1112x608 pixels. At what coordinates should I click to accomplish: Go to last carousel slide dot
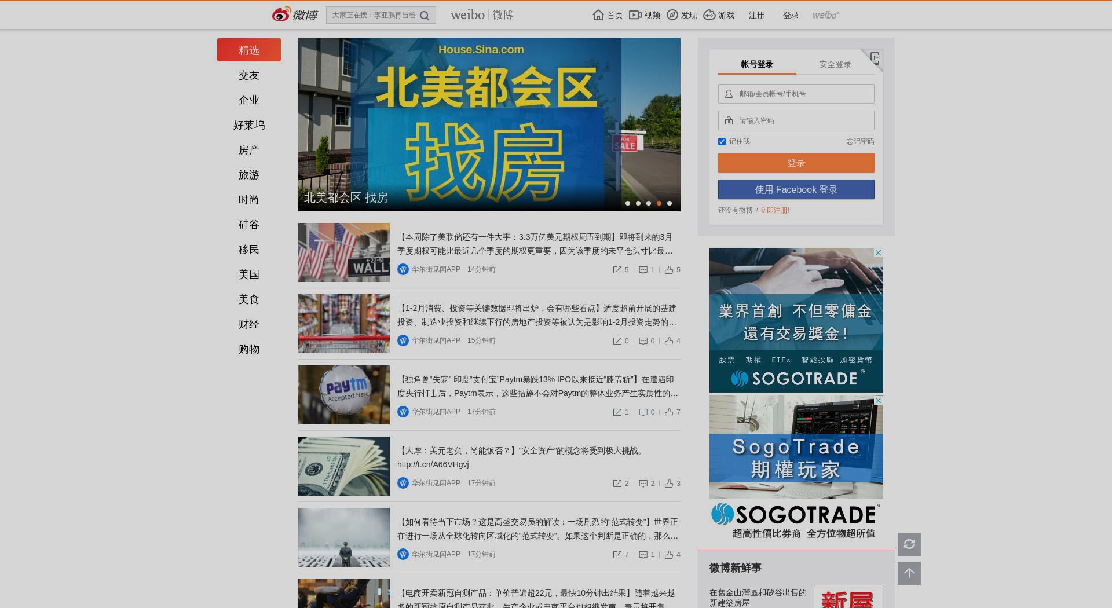[670, 203]
